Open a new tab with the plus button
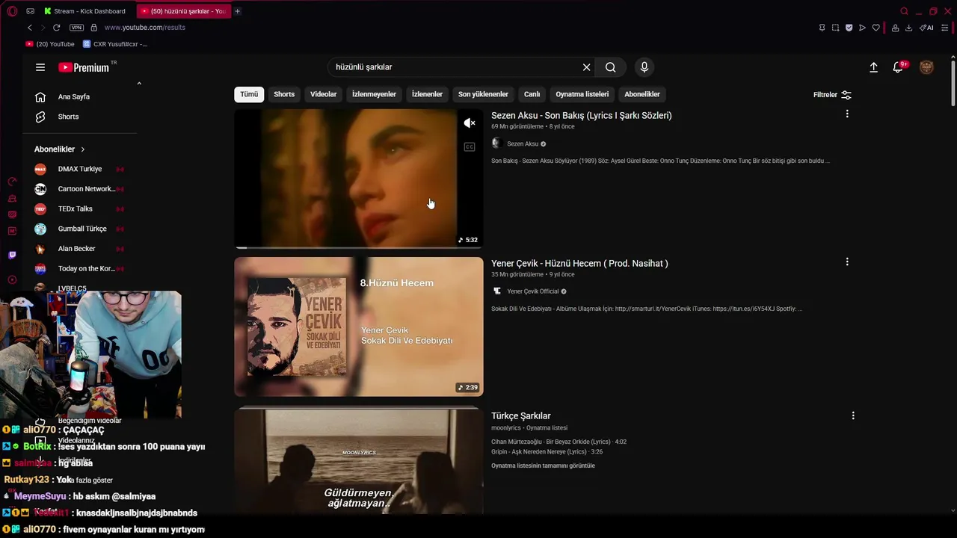Image resolution: width=957 pixels, height=538 pixels. [x=237, y=11]
